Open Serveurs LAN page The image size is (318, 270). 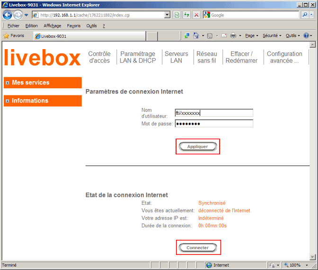[176, 57]
